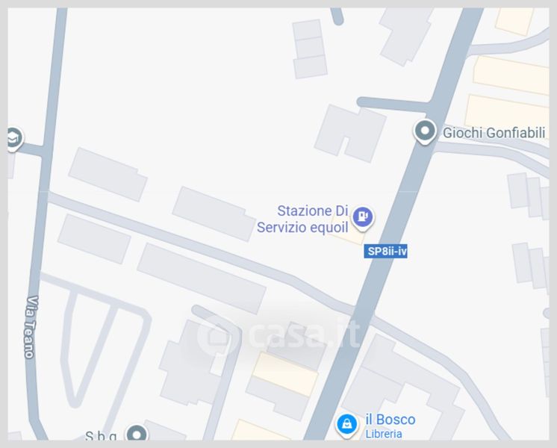Click the U-shaped gray building near Giochi Gonfiabili
The image size is (557, 448).
350,133
